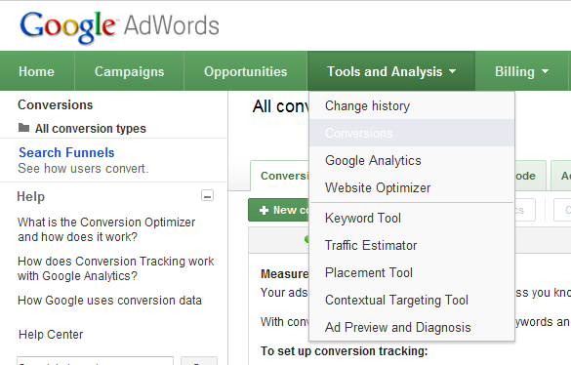Select Website Optimizer in the menu
The height and width of the screenshot is (365, 571).
click(412, 187)
